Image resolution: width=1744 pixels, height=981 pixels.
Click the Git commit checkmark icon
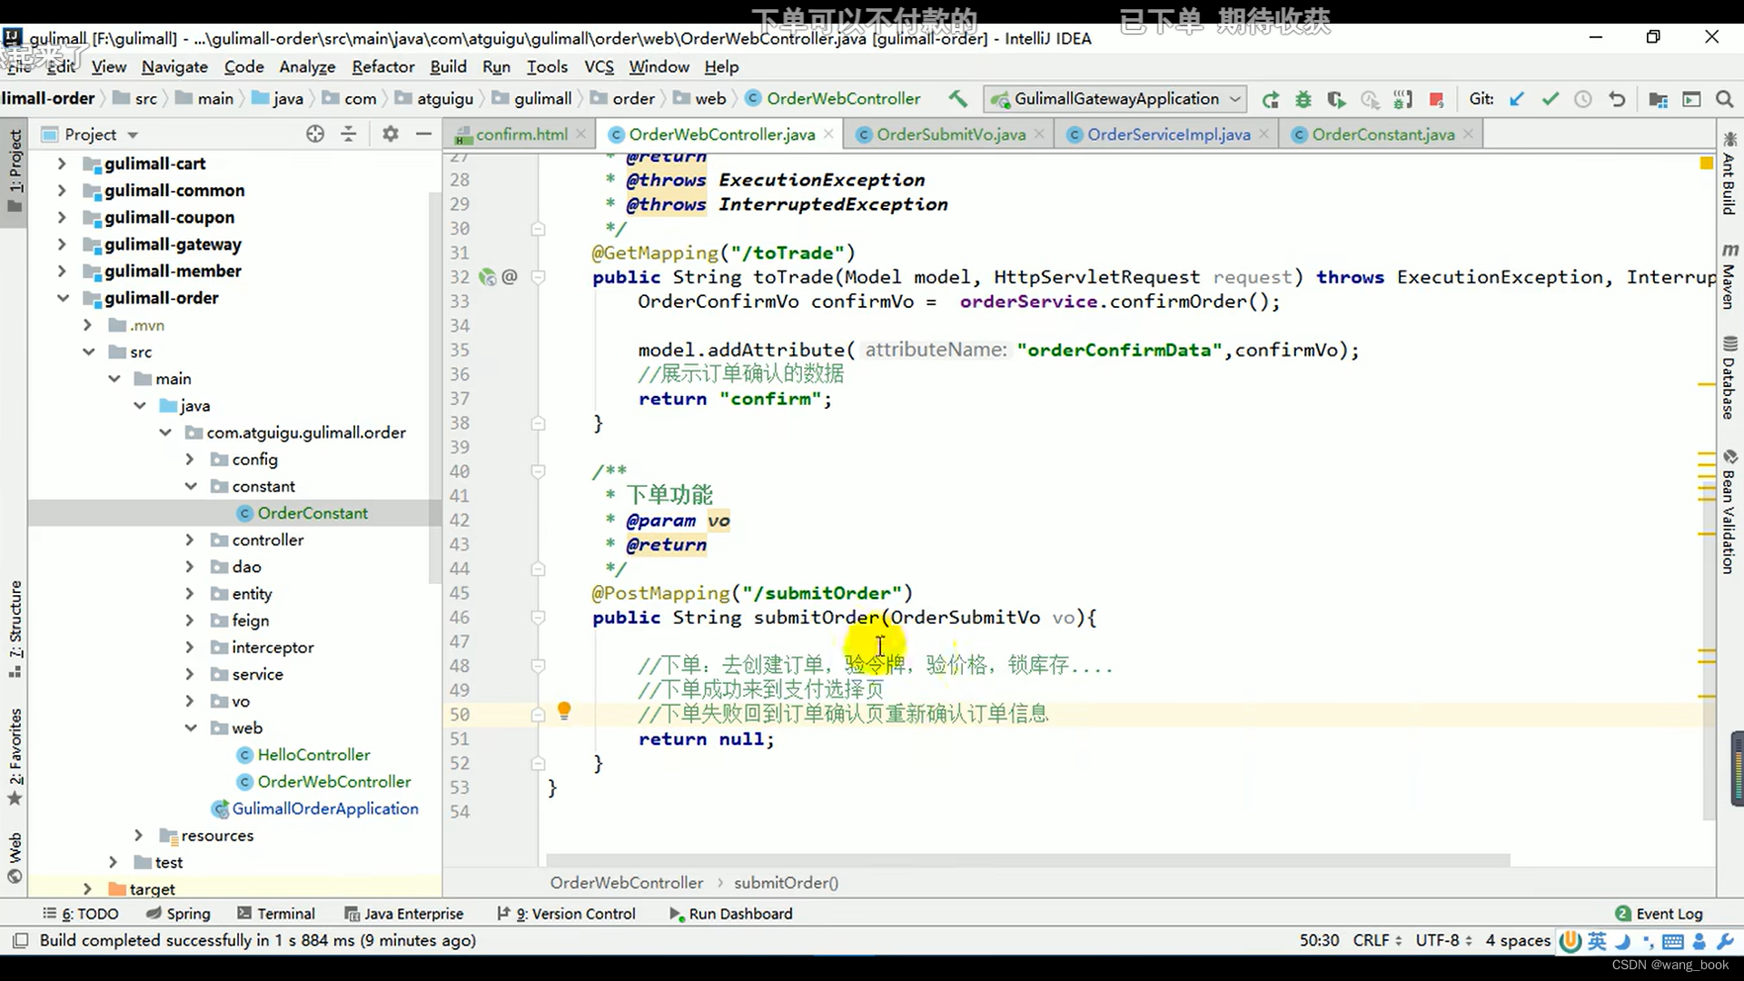pyautogui.click(x=1550, y=99)
